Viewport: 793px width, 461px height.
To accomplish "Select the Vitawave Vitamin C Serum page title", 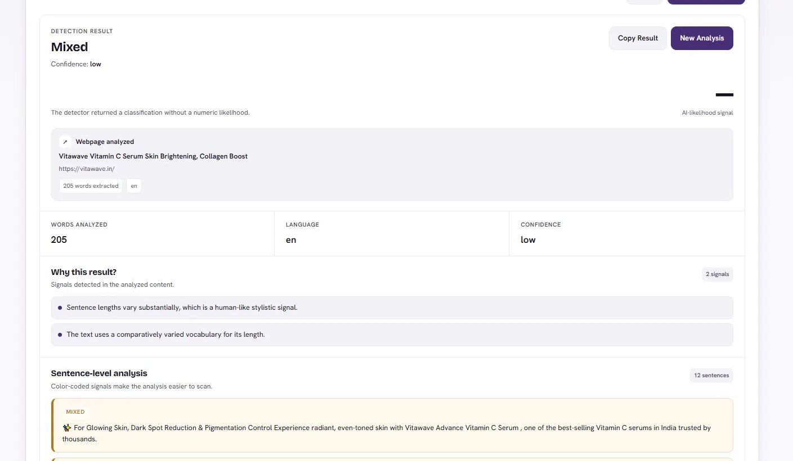I will (153, 156).
